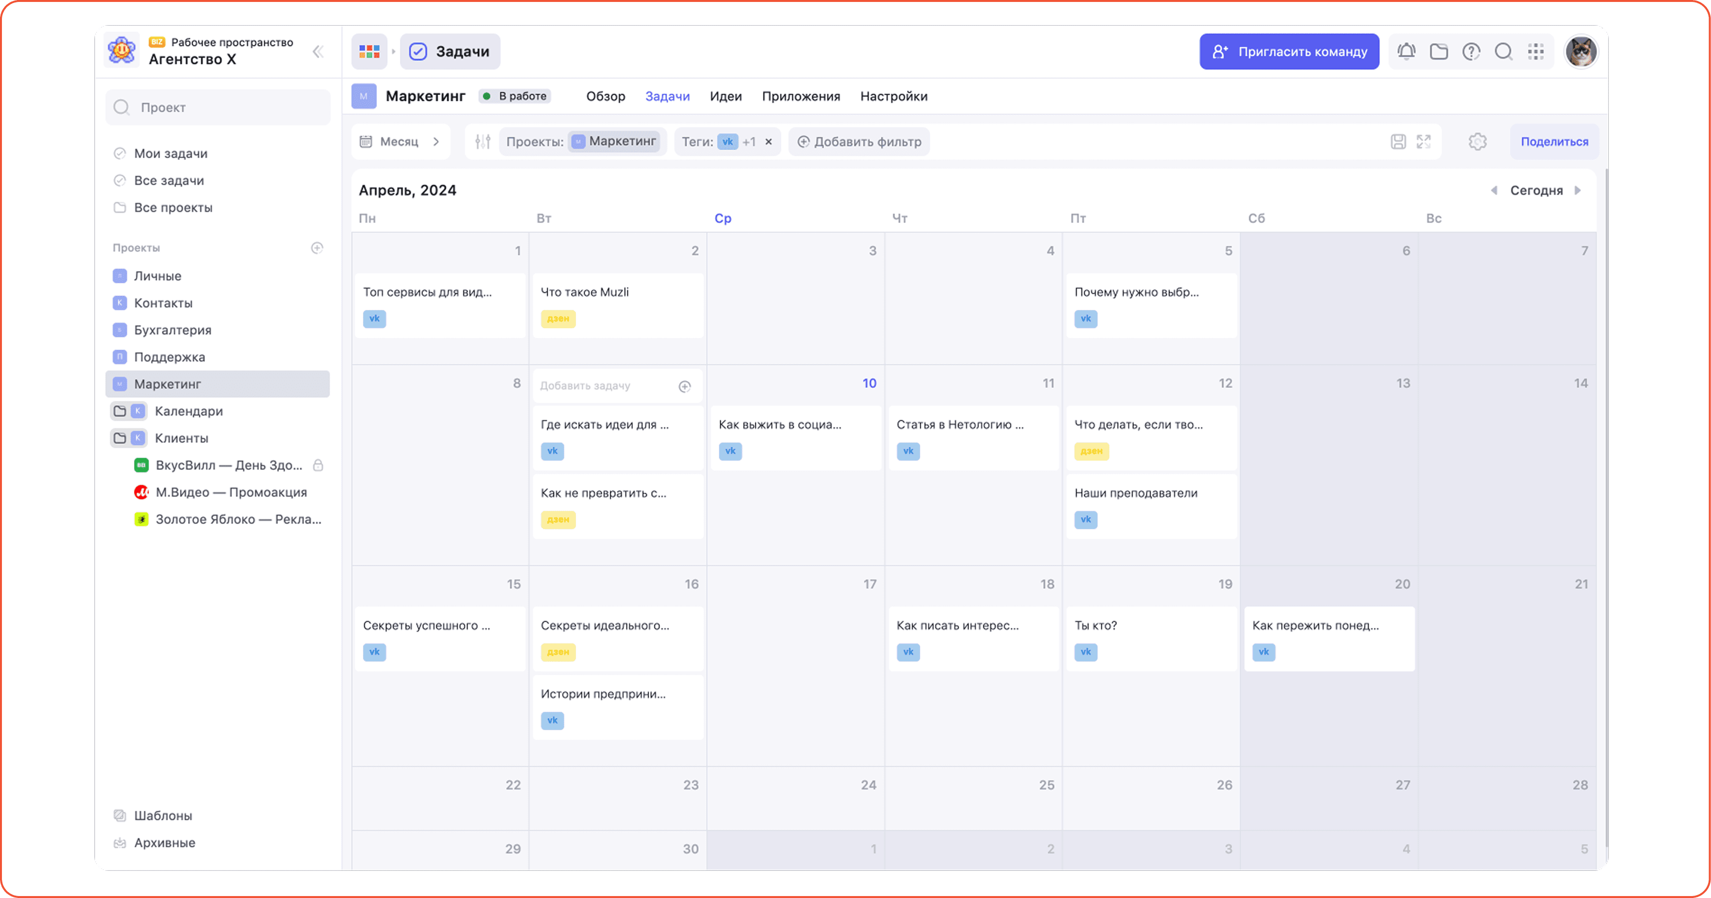This screenshot has height=898, width=1711.
Task: Open the Месяц view dropdown
Action: tap(400, 142)
